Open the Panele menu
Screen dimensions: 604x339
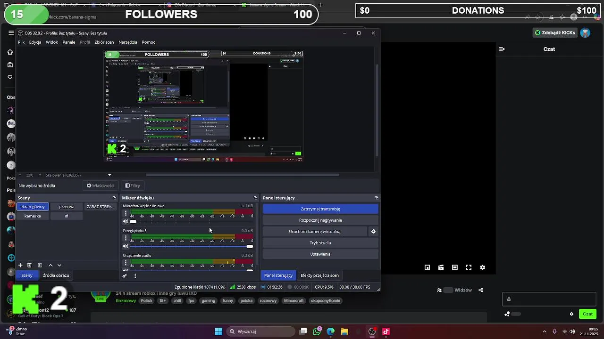pos(69,42)
